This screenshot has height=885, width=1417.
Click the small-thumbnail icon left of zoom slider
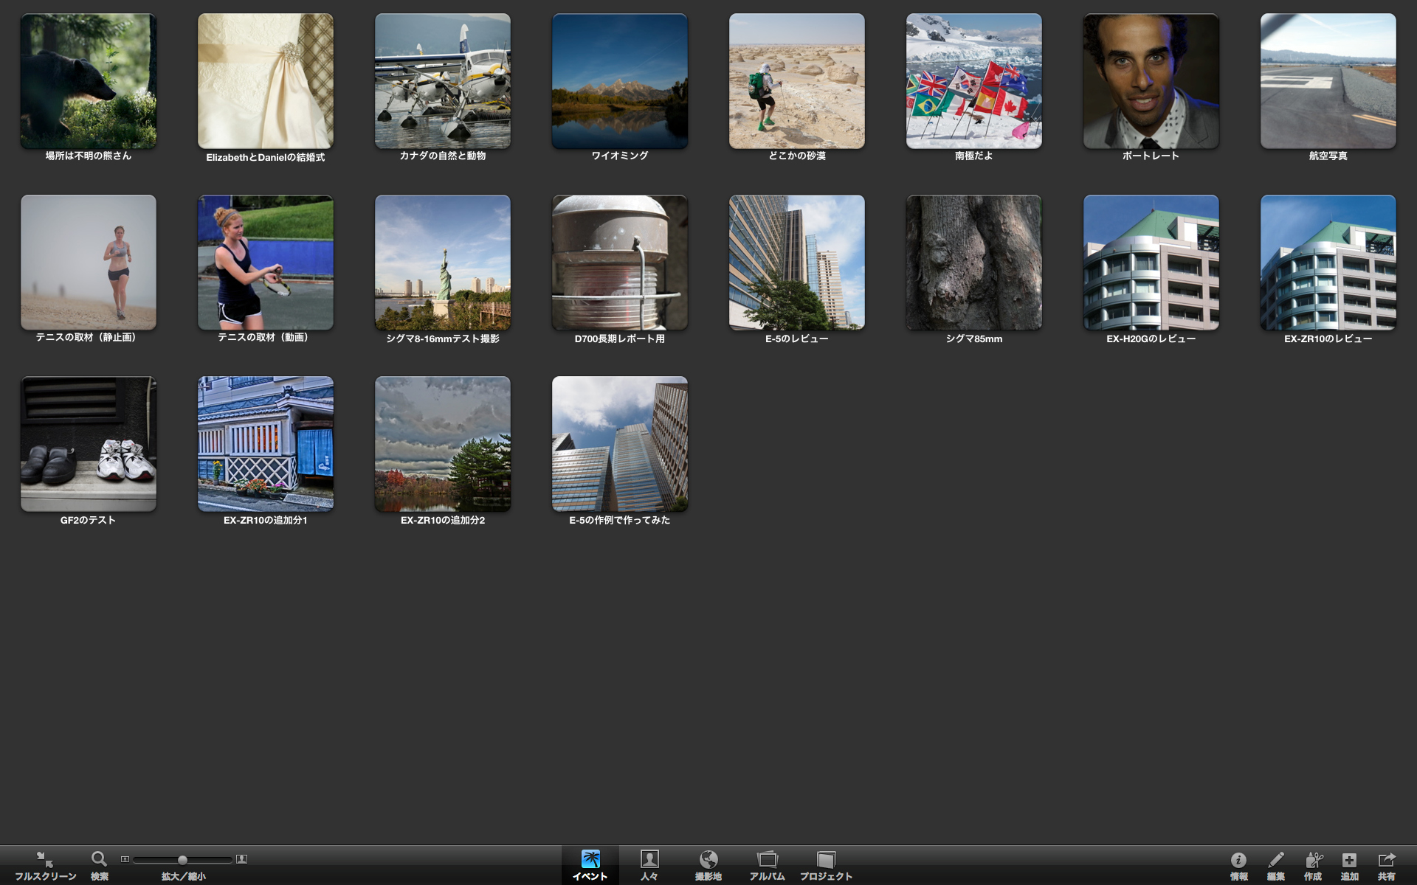pyautogui.click(x=125, y=859)
